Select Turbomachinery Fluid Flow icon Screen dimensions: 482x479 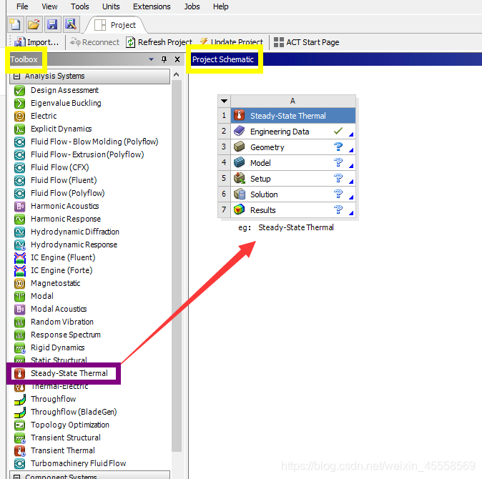pyautogui.click(x=19, y=464)
